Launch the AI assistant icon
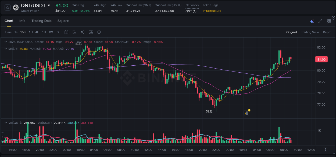This screenshot has height=157, width=336. (x=312, y=21)
